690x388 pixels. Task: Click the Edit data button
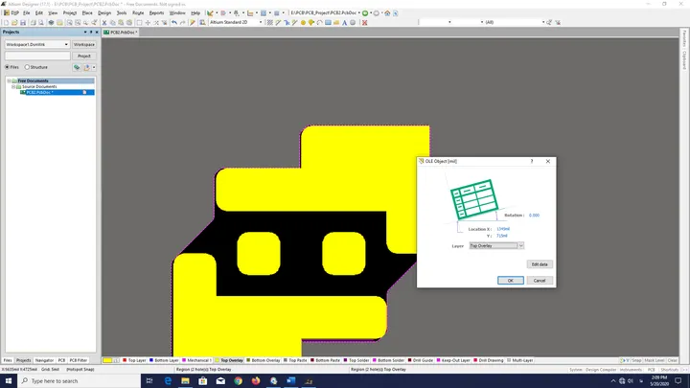[x=540, y=264]
